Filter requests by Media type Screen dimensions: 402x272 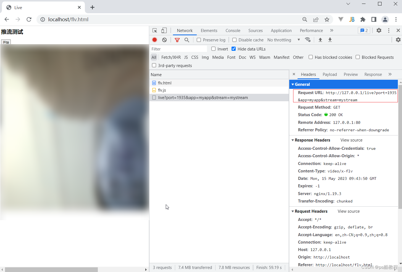click(218, 57)
